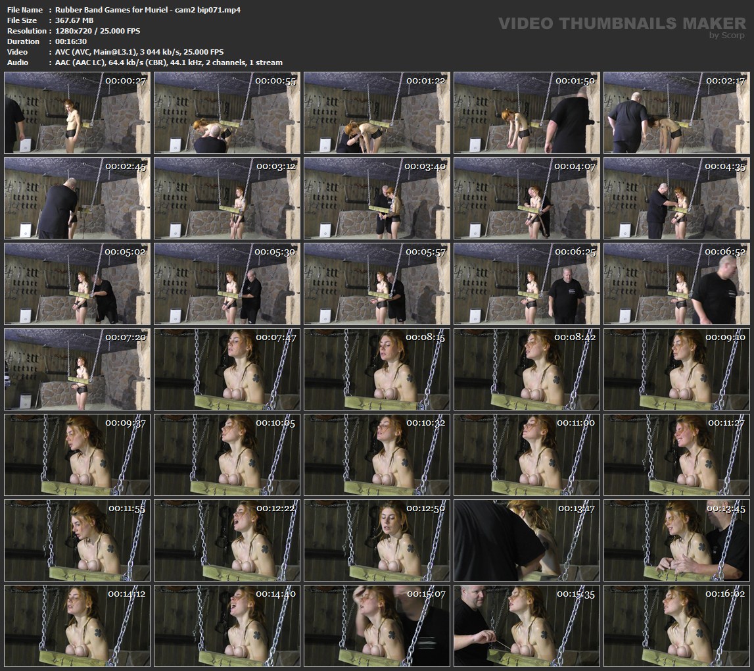754x671 pixels.
Task: Choose the thumbnail labeled 00:07:47
Action: coord(227,369)
